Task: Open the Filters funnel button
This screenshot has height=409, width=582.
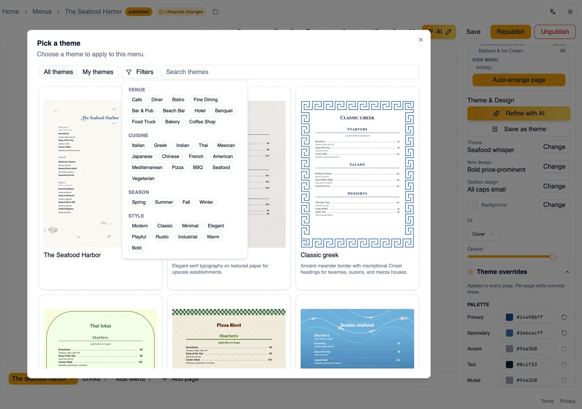Action: point(140,72)
